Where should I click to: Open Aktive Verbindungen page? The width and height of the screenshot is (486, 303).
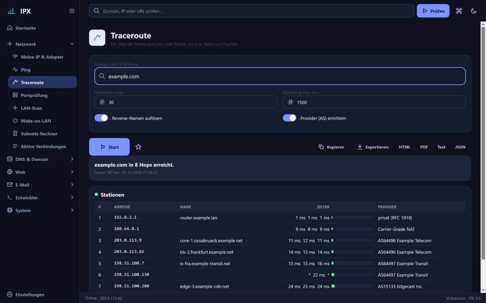43,146
